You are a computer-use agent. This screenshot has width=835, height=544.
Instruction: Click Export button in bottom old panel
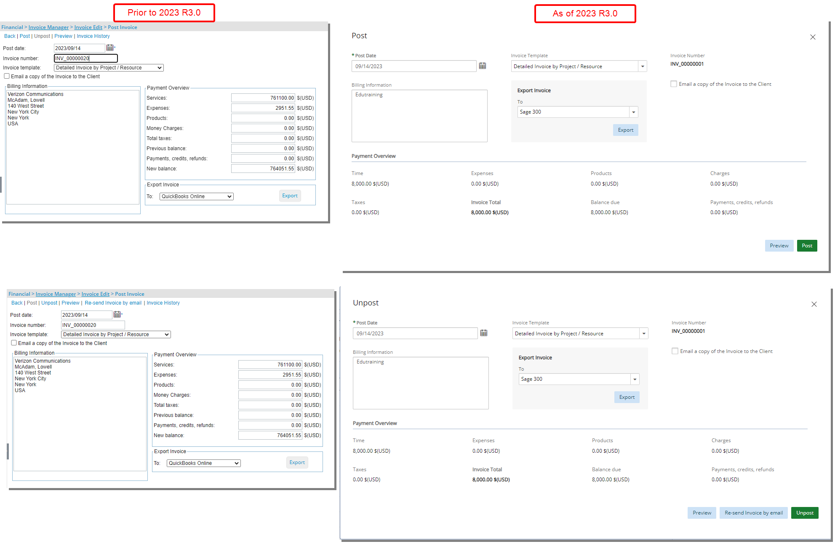[297, 462]
